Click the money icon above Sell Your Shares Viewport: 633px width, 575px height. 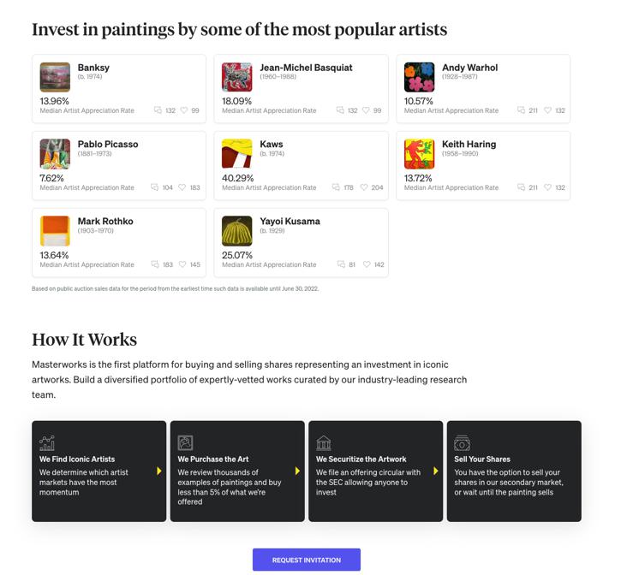(462, 442)
